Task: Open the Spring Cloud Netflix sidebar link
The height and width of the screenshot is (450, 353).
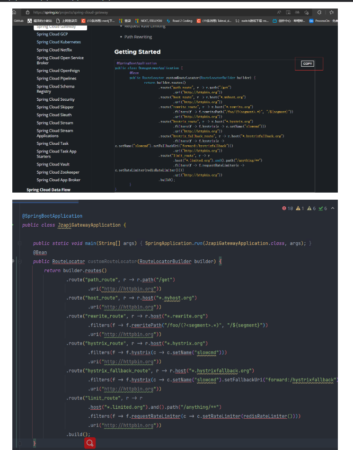Action: tap(54, 50)
